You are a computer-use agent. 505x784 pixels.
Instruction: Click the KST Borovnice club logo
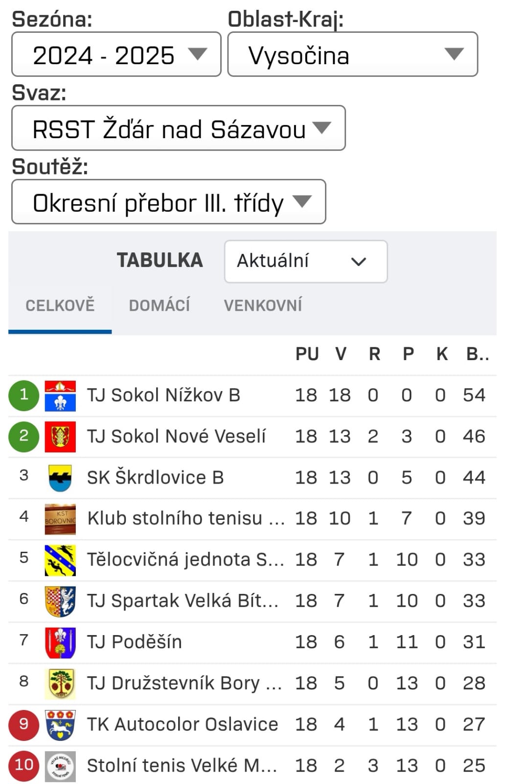tap(60, 519)
